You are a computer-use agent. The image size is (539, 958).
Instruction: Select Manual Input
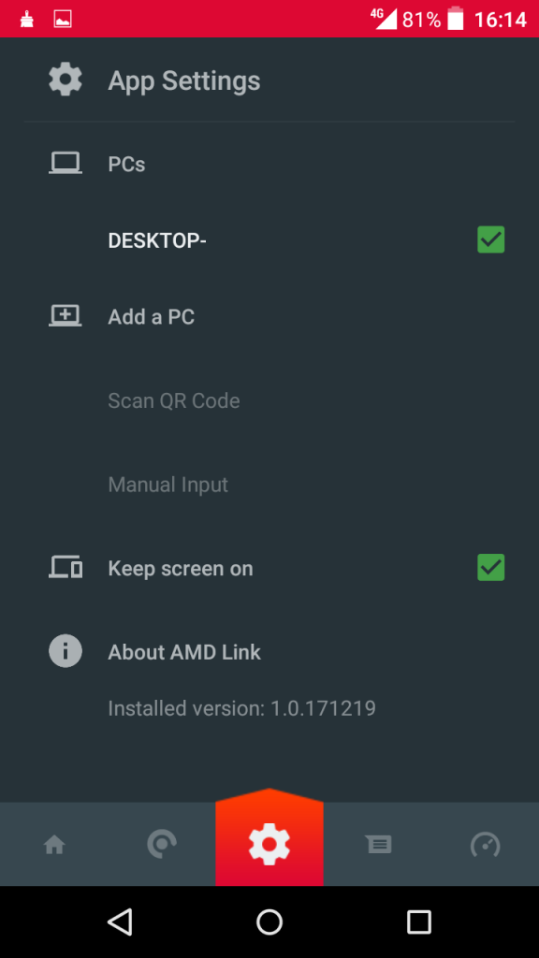pyautogui.click(x=168, y=484)
